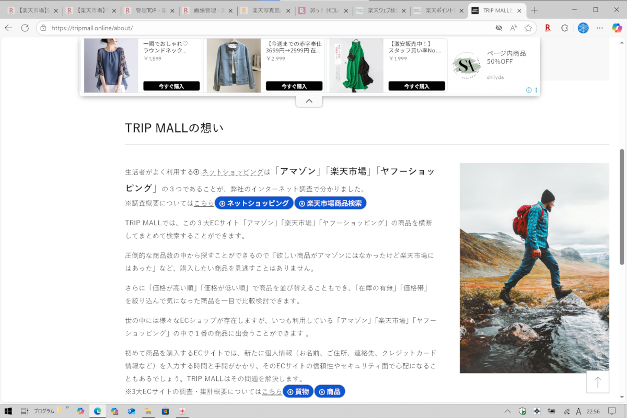Open browser settings and more menu

[600, 28]
